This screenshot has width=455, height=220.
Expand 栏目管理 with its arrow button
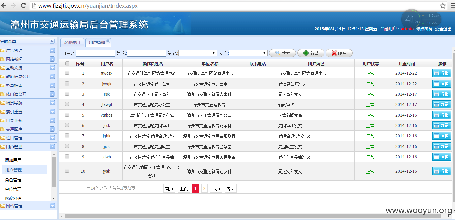(52, 138)
